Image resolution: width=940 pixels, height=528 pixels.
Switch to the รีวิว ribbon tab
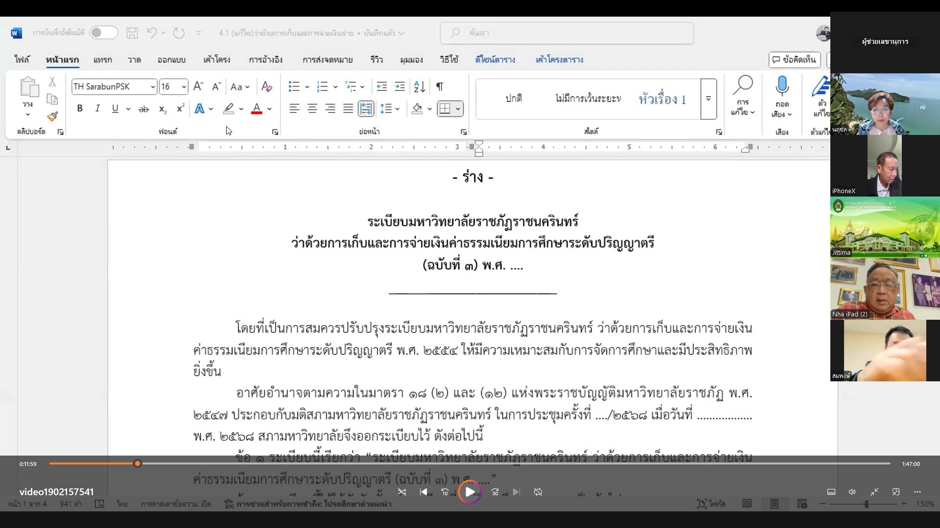tap(376, 60)
